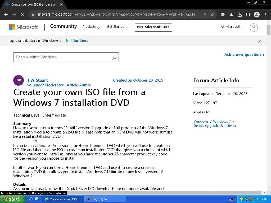Click the search magnifier icon
271x203 pixels.
pyautogui.click(x=114, y=58)
